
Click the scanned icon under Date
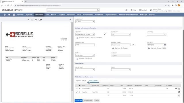(x=77, y=59)
